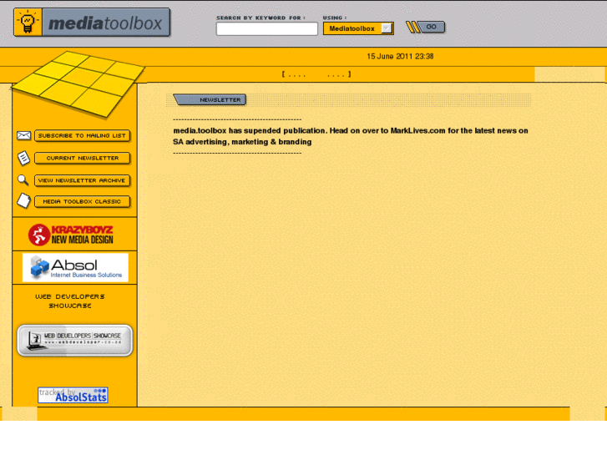607x455 pixels.
Task: Open the Current Newsletter button
Action: click(x=82, y=159)
